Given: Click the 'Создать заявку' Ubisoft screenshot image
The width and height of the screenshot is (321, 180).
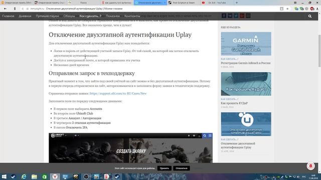Looking at the screenshot, I should click(x=130, y=148).
